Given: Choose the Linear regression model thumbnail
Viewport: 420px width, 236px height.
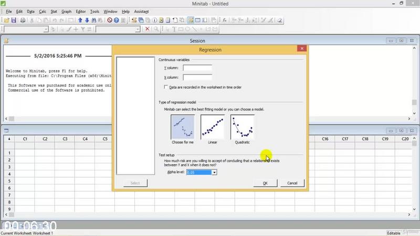Looking at the screenshot, I should [x=213, y=127].
